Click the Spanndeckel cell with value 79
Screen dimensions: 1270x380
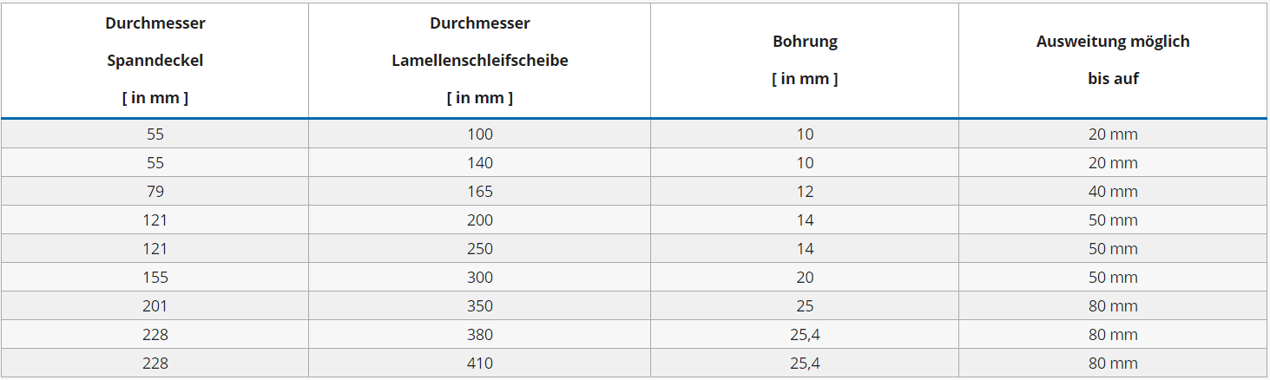coord(155,192)
